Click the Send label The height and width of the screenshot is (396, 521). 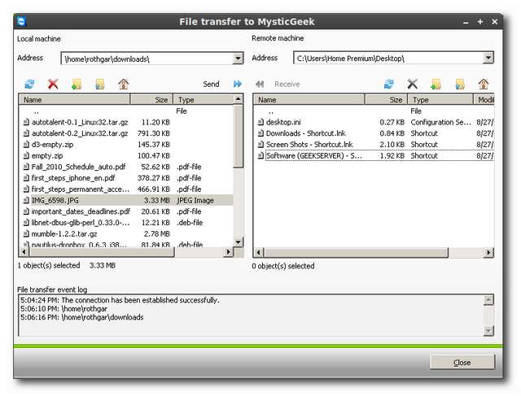coord(211,85)
